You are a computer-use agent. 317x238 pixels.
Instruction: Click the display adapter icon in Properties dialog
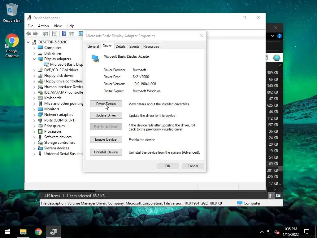pos(95,59)
